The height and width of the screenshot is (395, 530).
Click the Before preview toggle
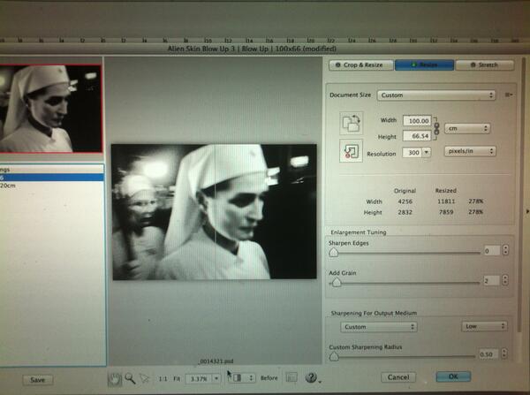(x=269, y=378)
